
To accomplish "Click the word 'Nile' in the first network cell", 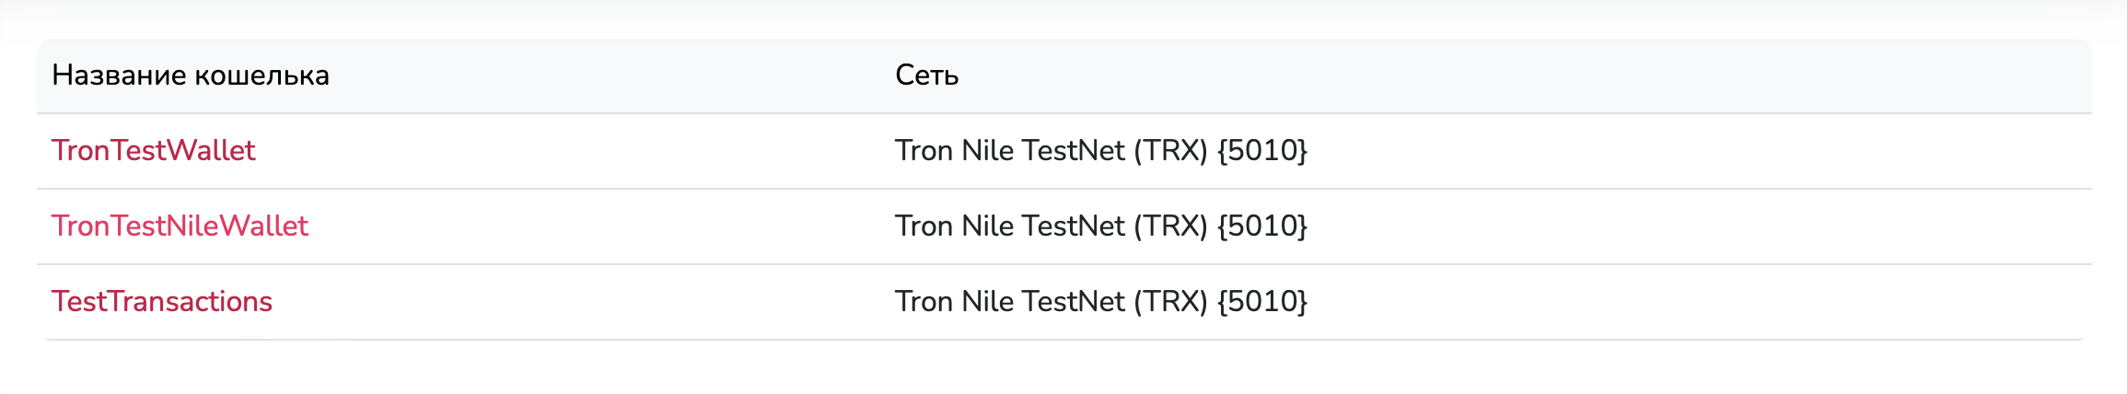I will [x=987, y=151].
